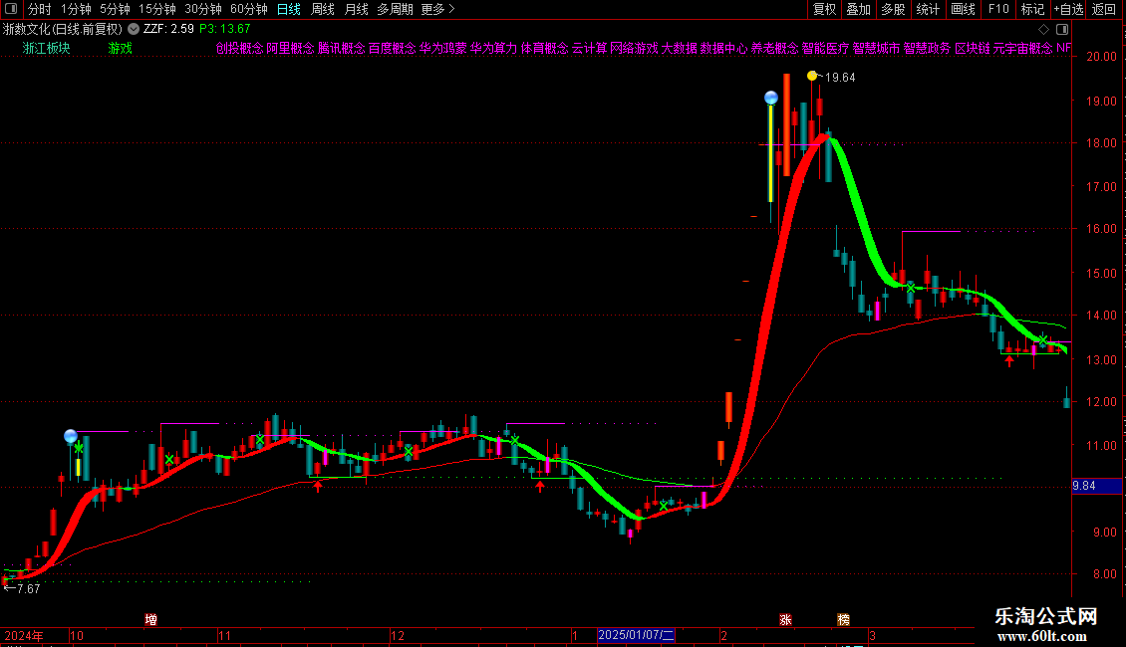The height and width of the screenshot is (647, 1126).
Task: Switch to the 30分钟 period
Action: 203,9
